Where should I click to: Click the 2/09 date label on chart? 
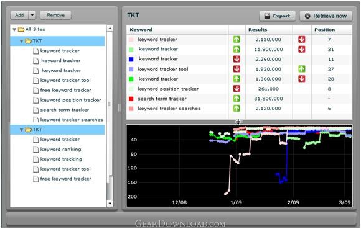coord(293,202)
